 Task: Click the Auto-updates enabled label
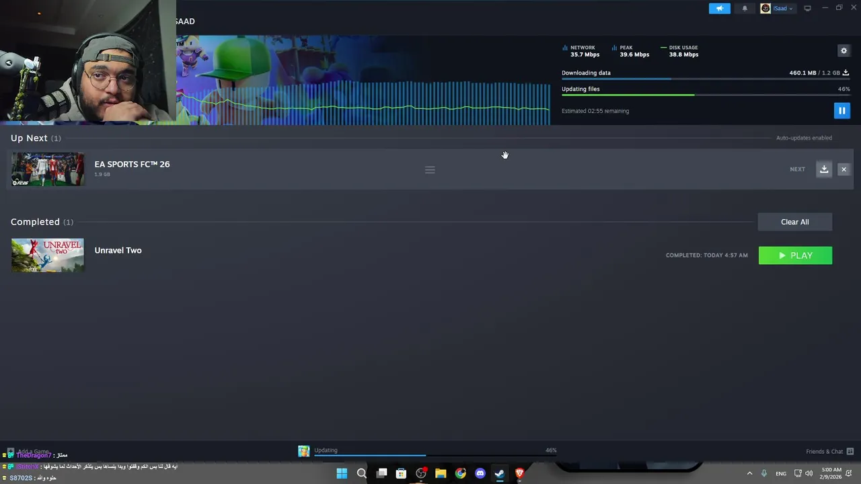804,138
